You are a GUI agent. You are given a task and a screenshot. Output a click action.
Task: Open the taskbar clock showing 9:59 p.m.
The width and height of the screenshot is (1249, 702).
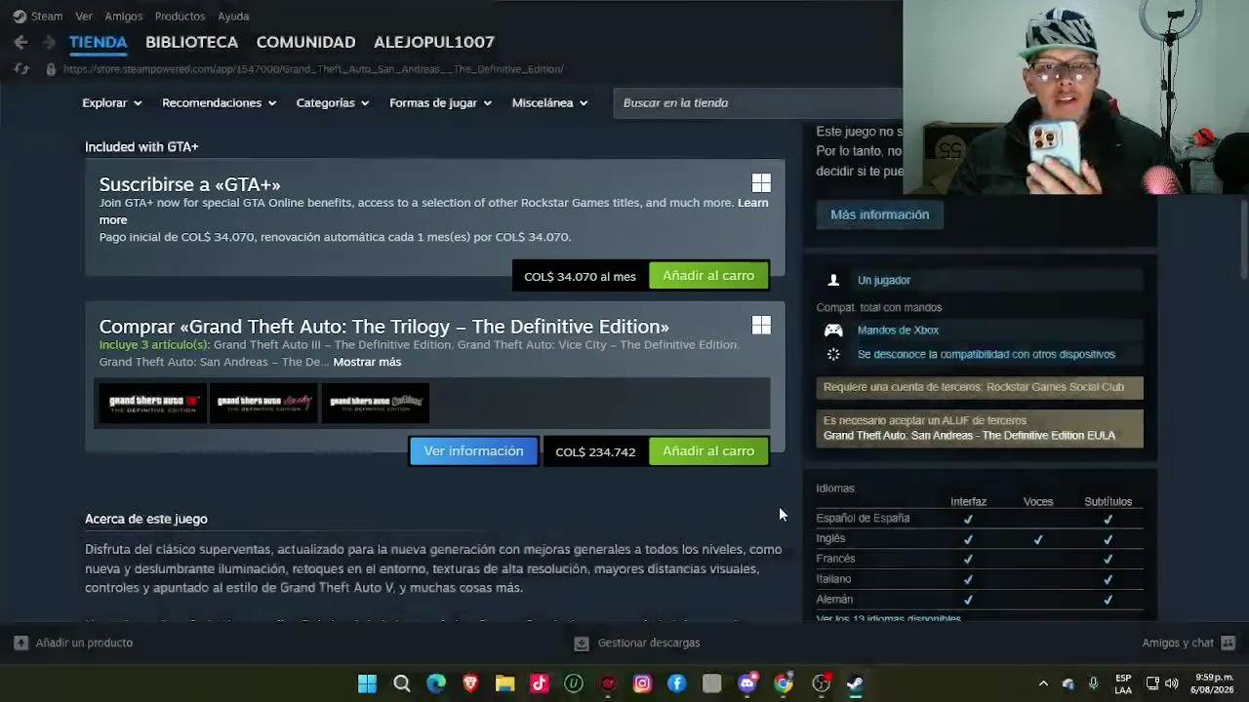click(1214, 683)
